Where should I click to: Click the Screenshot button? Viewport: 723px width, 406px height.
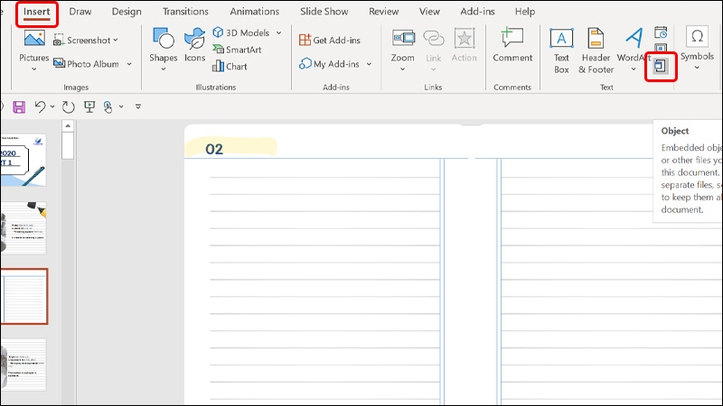click(86, 41)
